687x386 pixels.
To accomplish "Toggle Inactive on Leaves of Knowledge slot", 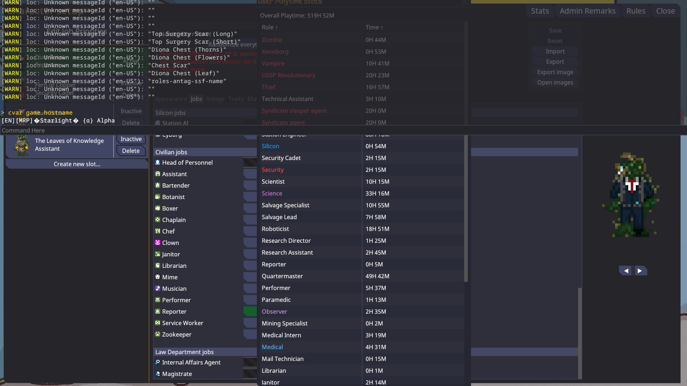I will click(x=131, y=139).
